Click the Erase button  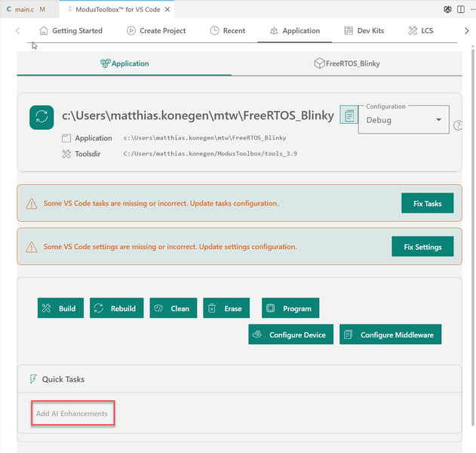click(x=226, y=308)
